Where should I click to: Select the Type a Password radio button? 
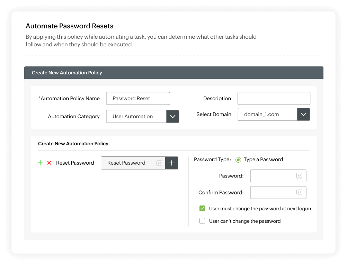(238, 159)
